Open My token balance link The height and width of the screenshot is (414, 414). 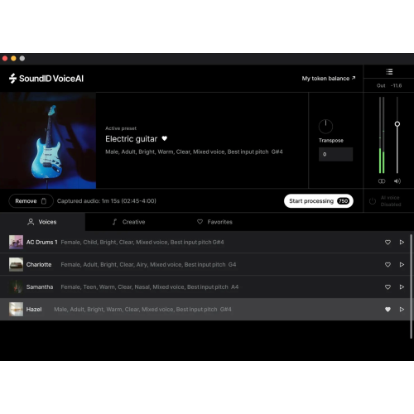pos(329,79)
